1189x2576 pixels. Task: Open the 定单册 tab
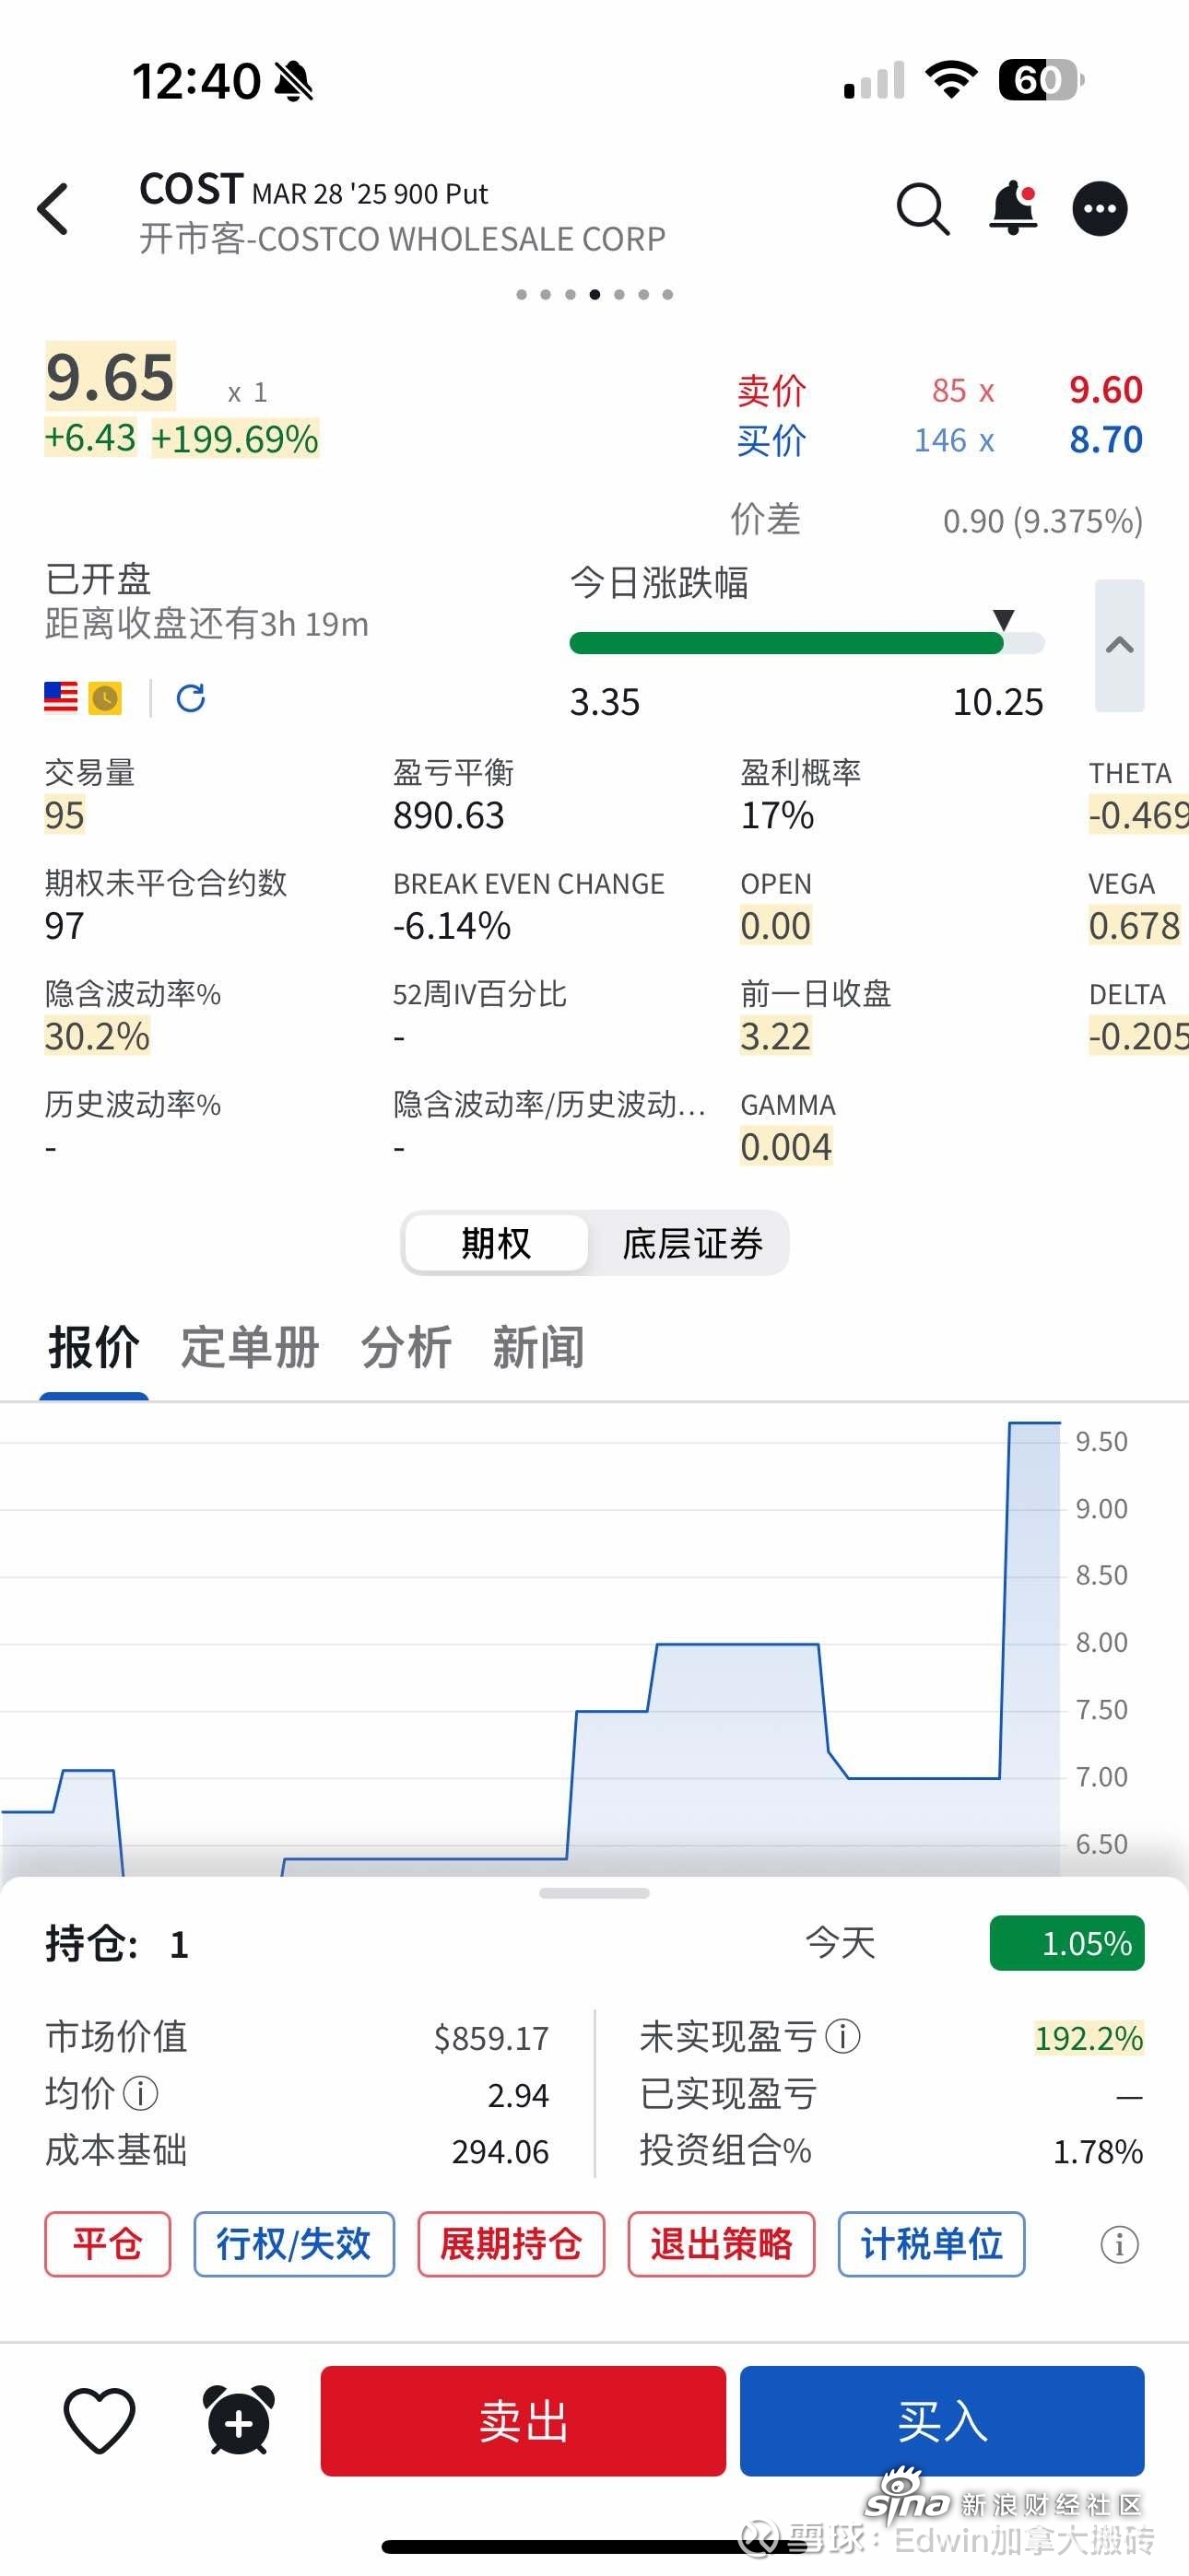(x=250, y=1347)
